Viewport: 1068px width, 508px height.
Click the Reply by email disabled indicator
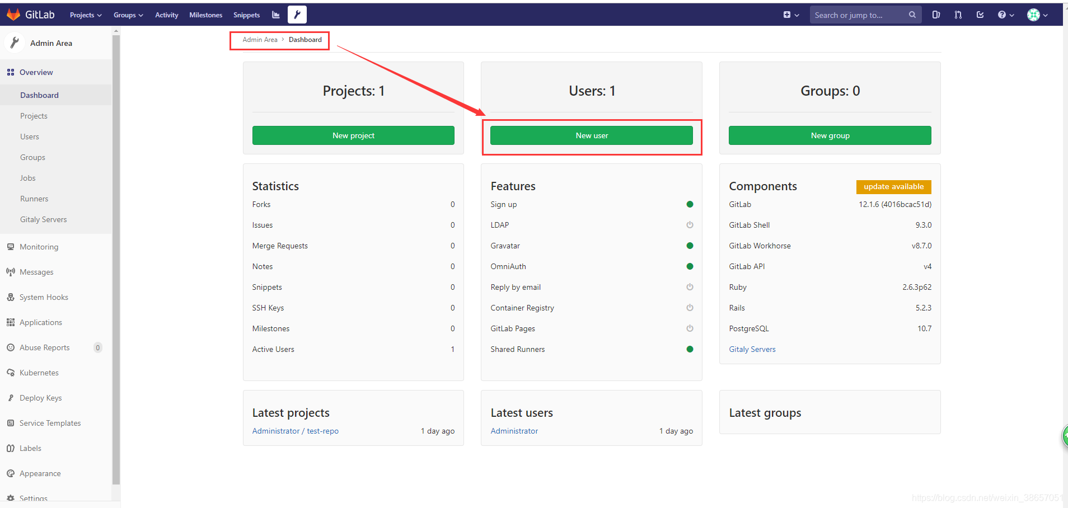(x=690, y=287)
